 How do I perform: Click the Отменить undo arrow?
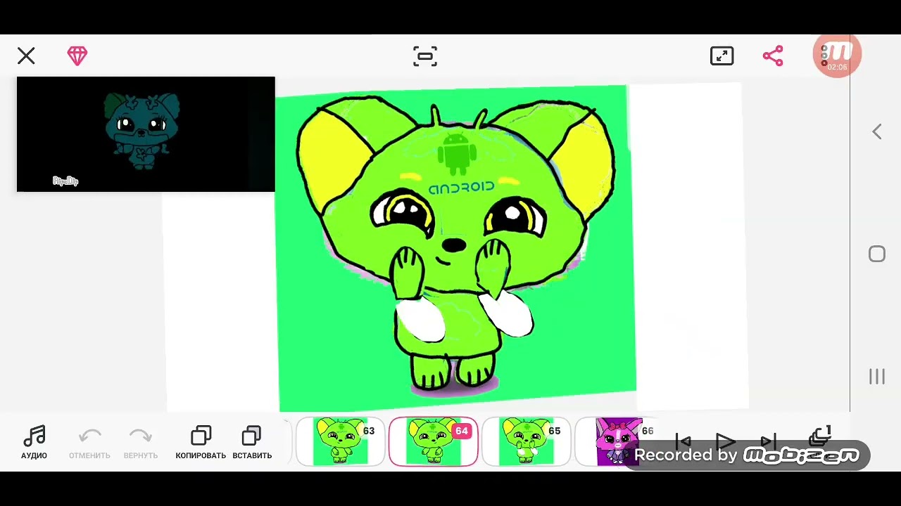pyautogui.click(x=89, y=443)
